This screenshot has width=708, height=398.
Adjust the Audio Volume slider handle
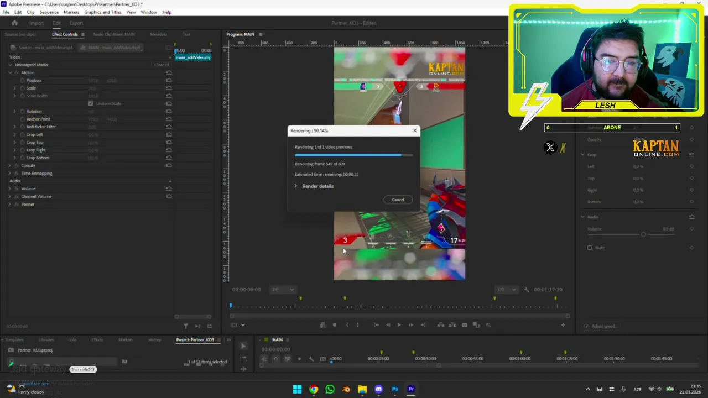click(643, 234)
